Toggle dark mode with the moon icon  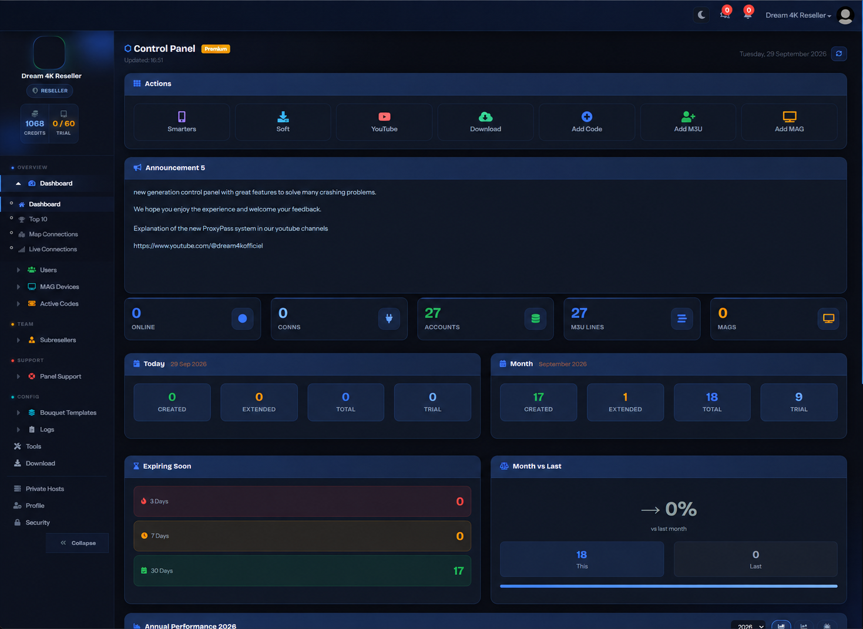pyautogui.click(x=701, y=15)
